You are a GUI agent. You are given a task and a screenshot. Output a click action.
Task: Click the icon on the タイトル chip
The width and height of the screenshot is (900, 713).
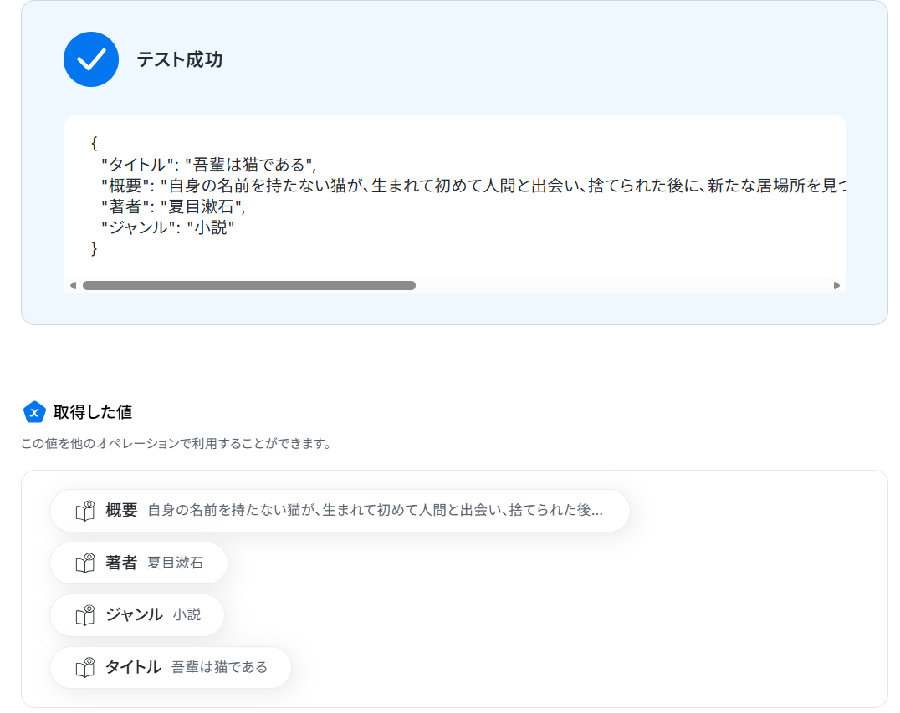(x=85, y=667)
